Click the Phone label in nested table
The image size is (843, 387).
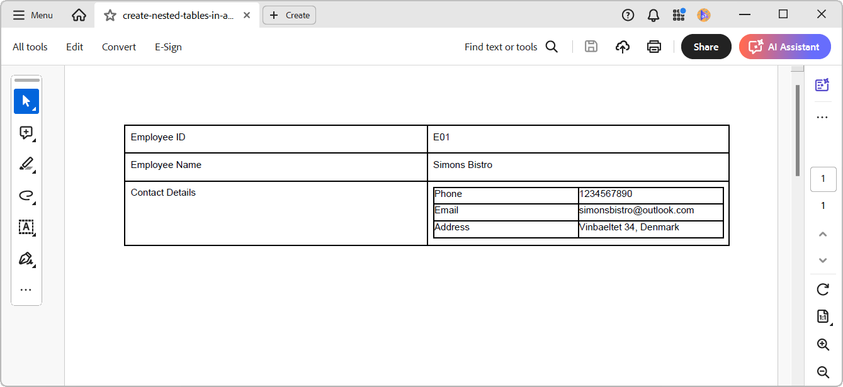[x=448, y=194]
